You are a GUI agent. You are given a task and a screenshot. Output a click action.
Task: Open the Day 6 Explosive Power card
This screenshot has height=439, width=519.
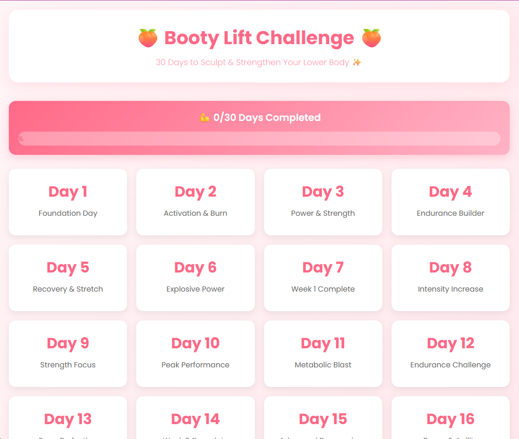(195, 278)
